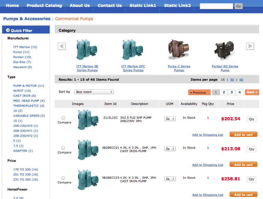
Task: Go to results page 3
Action: [x=232, y=92]
